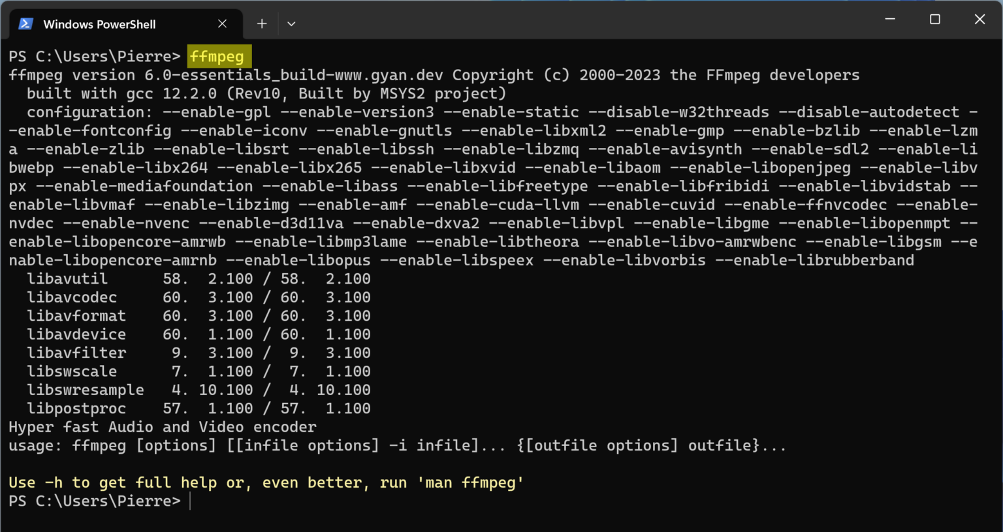Open the terminal tab switcher arrow
This screenshot has width=1003, height=532.
coord(291,23)
